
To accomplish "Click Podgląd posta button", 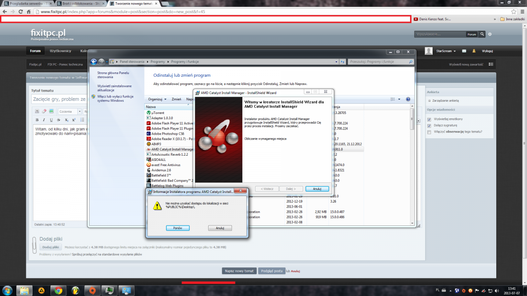I will [x=272, y=271].
